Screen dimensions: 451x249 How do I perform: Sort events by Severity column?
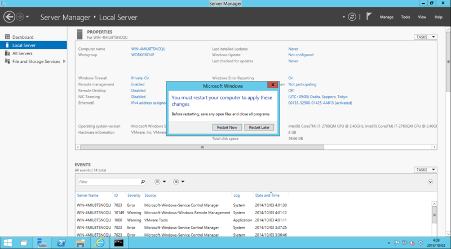point(134,196)
